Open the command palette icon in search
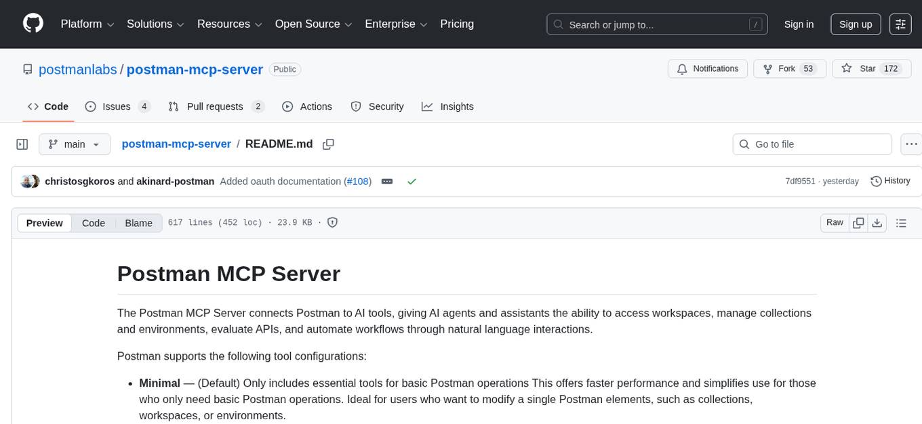 pyautogui.click(x=755, y=24)
